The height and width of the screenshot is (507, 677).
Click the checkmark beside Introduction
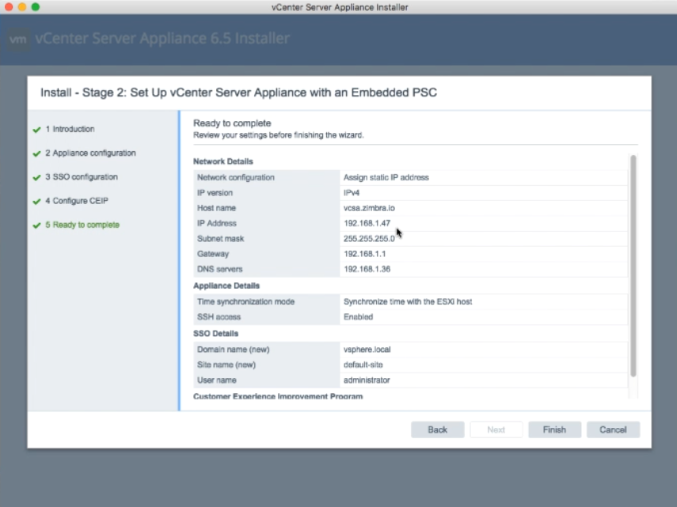tap(36, 130)
